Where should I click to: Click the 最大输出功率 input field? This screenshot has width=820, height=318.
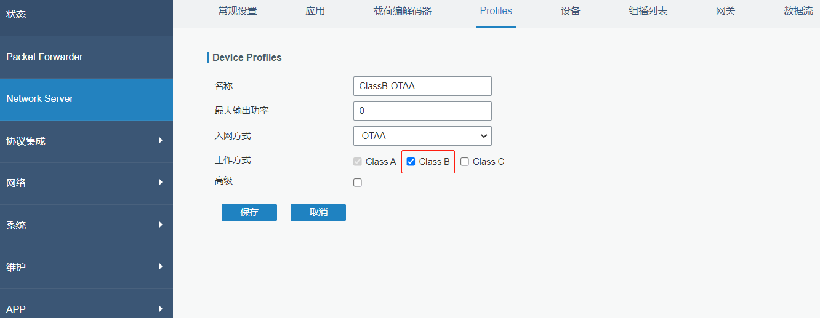click(422, 111)
